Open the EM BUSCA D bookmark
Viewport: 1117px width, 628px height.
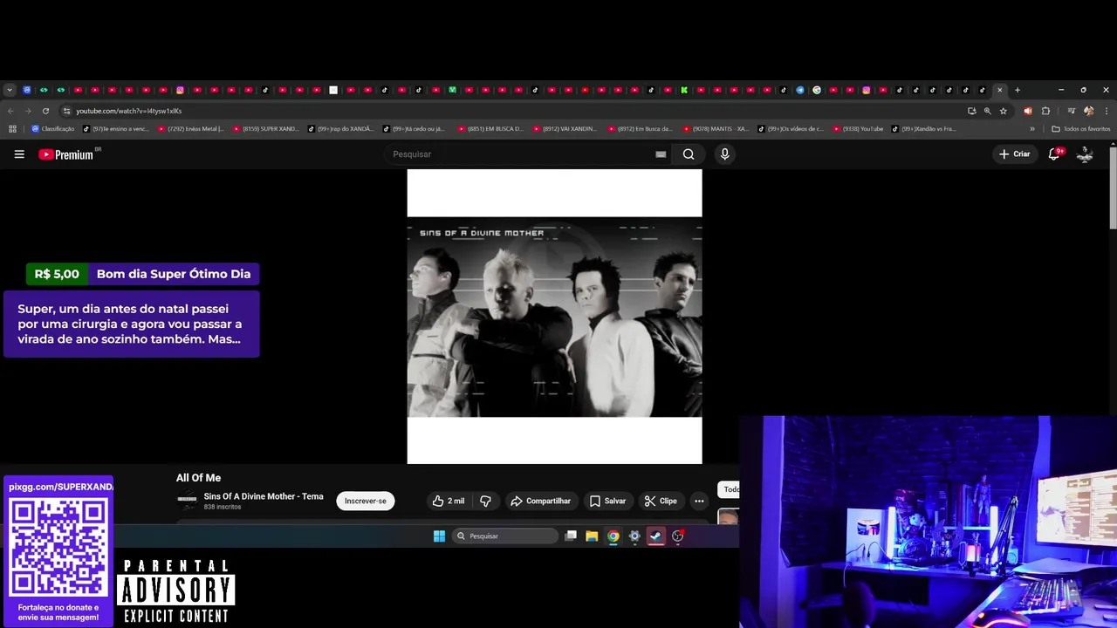[x=491, y=129]
